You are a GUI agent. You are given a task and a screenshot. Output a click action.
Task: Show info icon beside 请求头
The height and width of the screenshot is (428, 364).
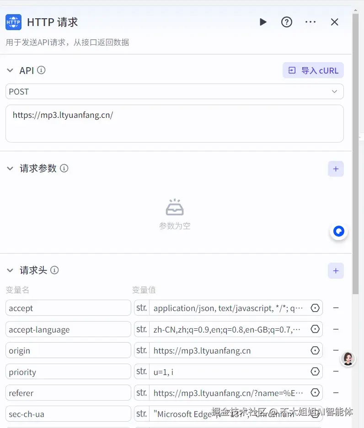click(54, 270)
